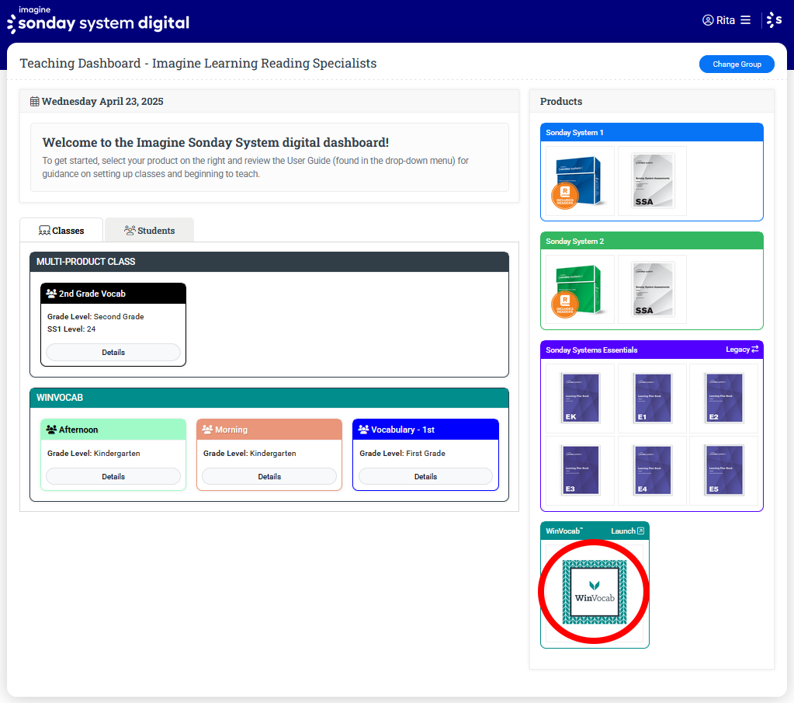Open Sonday System 2 SSA assessments book
Image resolution: width=794 pixels, height=703 pixels.
(x=652, y=290)
